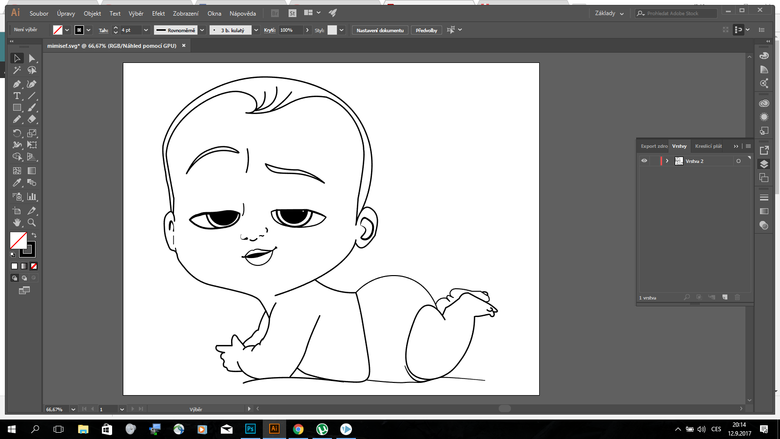Click the create new layer icon
The image size is (780, 439).
click(x=725, y=297)
